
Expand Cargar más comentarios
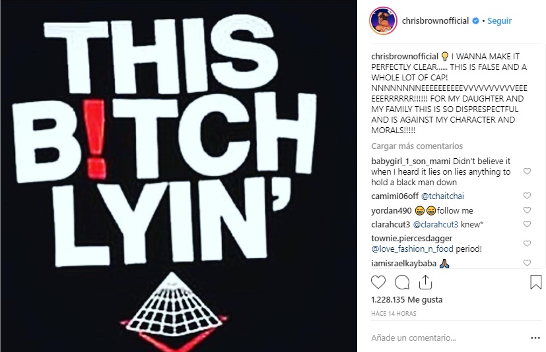coord(417,146)
